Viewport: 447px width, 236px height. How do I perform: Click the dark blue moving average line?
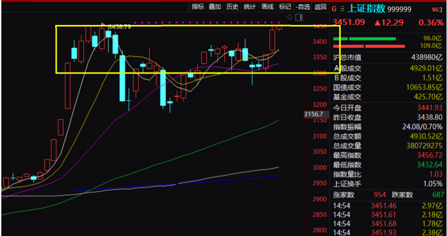click(177, 183)
